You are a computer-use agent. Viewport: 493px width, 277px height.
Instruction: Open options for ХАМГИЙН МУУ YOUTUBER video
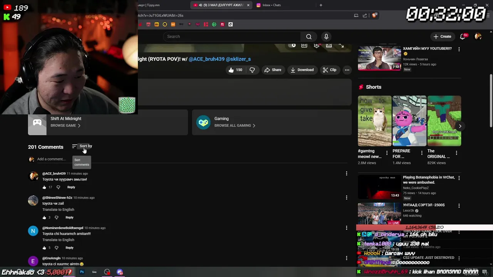coord(459,49)
